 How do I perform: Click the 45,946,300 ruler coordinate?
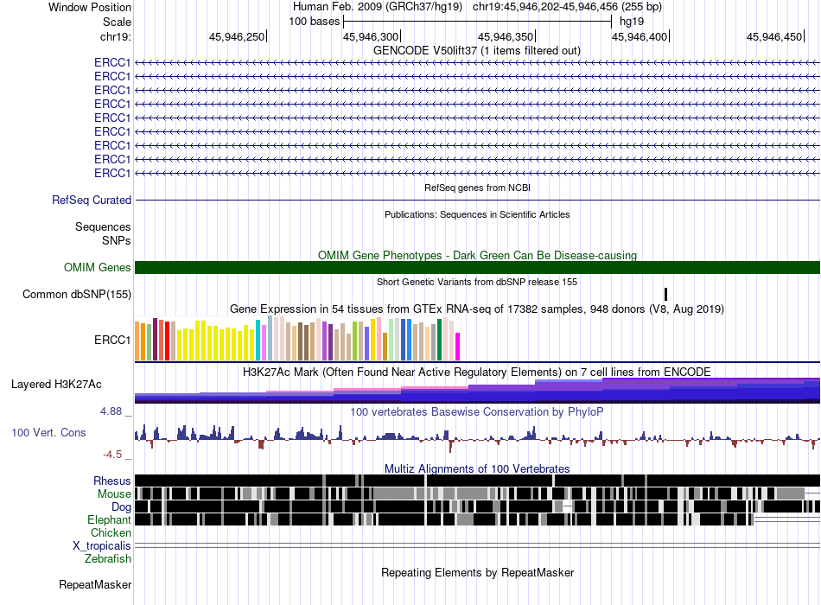click(371, 36)
